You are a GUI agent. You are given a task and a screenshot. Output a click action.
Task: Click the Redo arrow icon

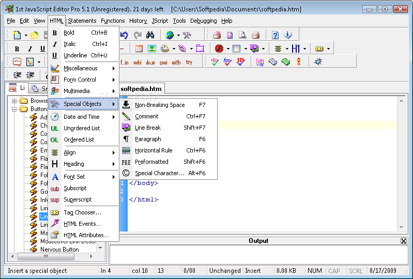pyautogui.click(x=137, y=35)
